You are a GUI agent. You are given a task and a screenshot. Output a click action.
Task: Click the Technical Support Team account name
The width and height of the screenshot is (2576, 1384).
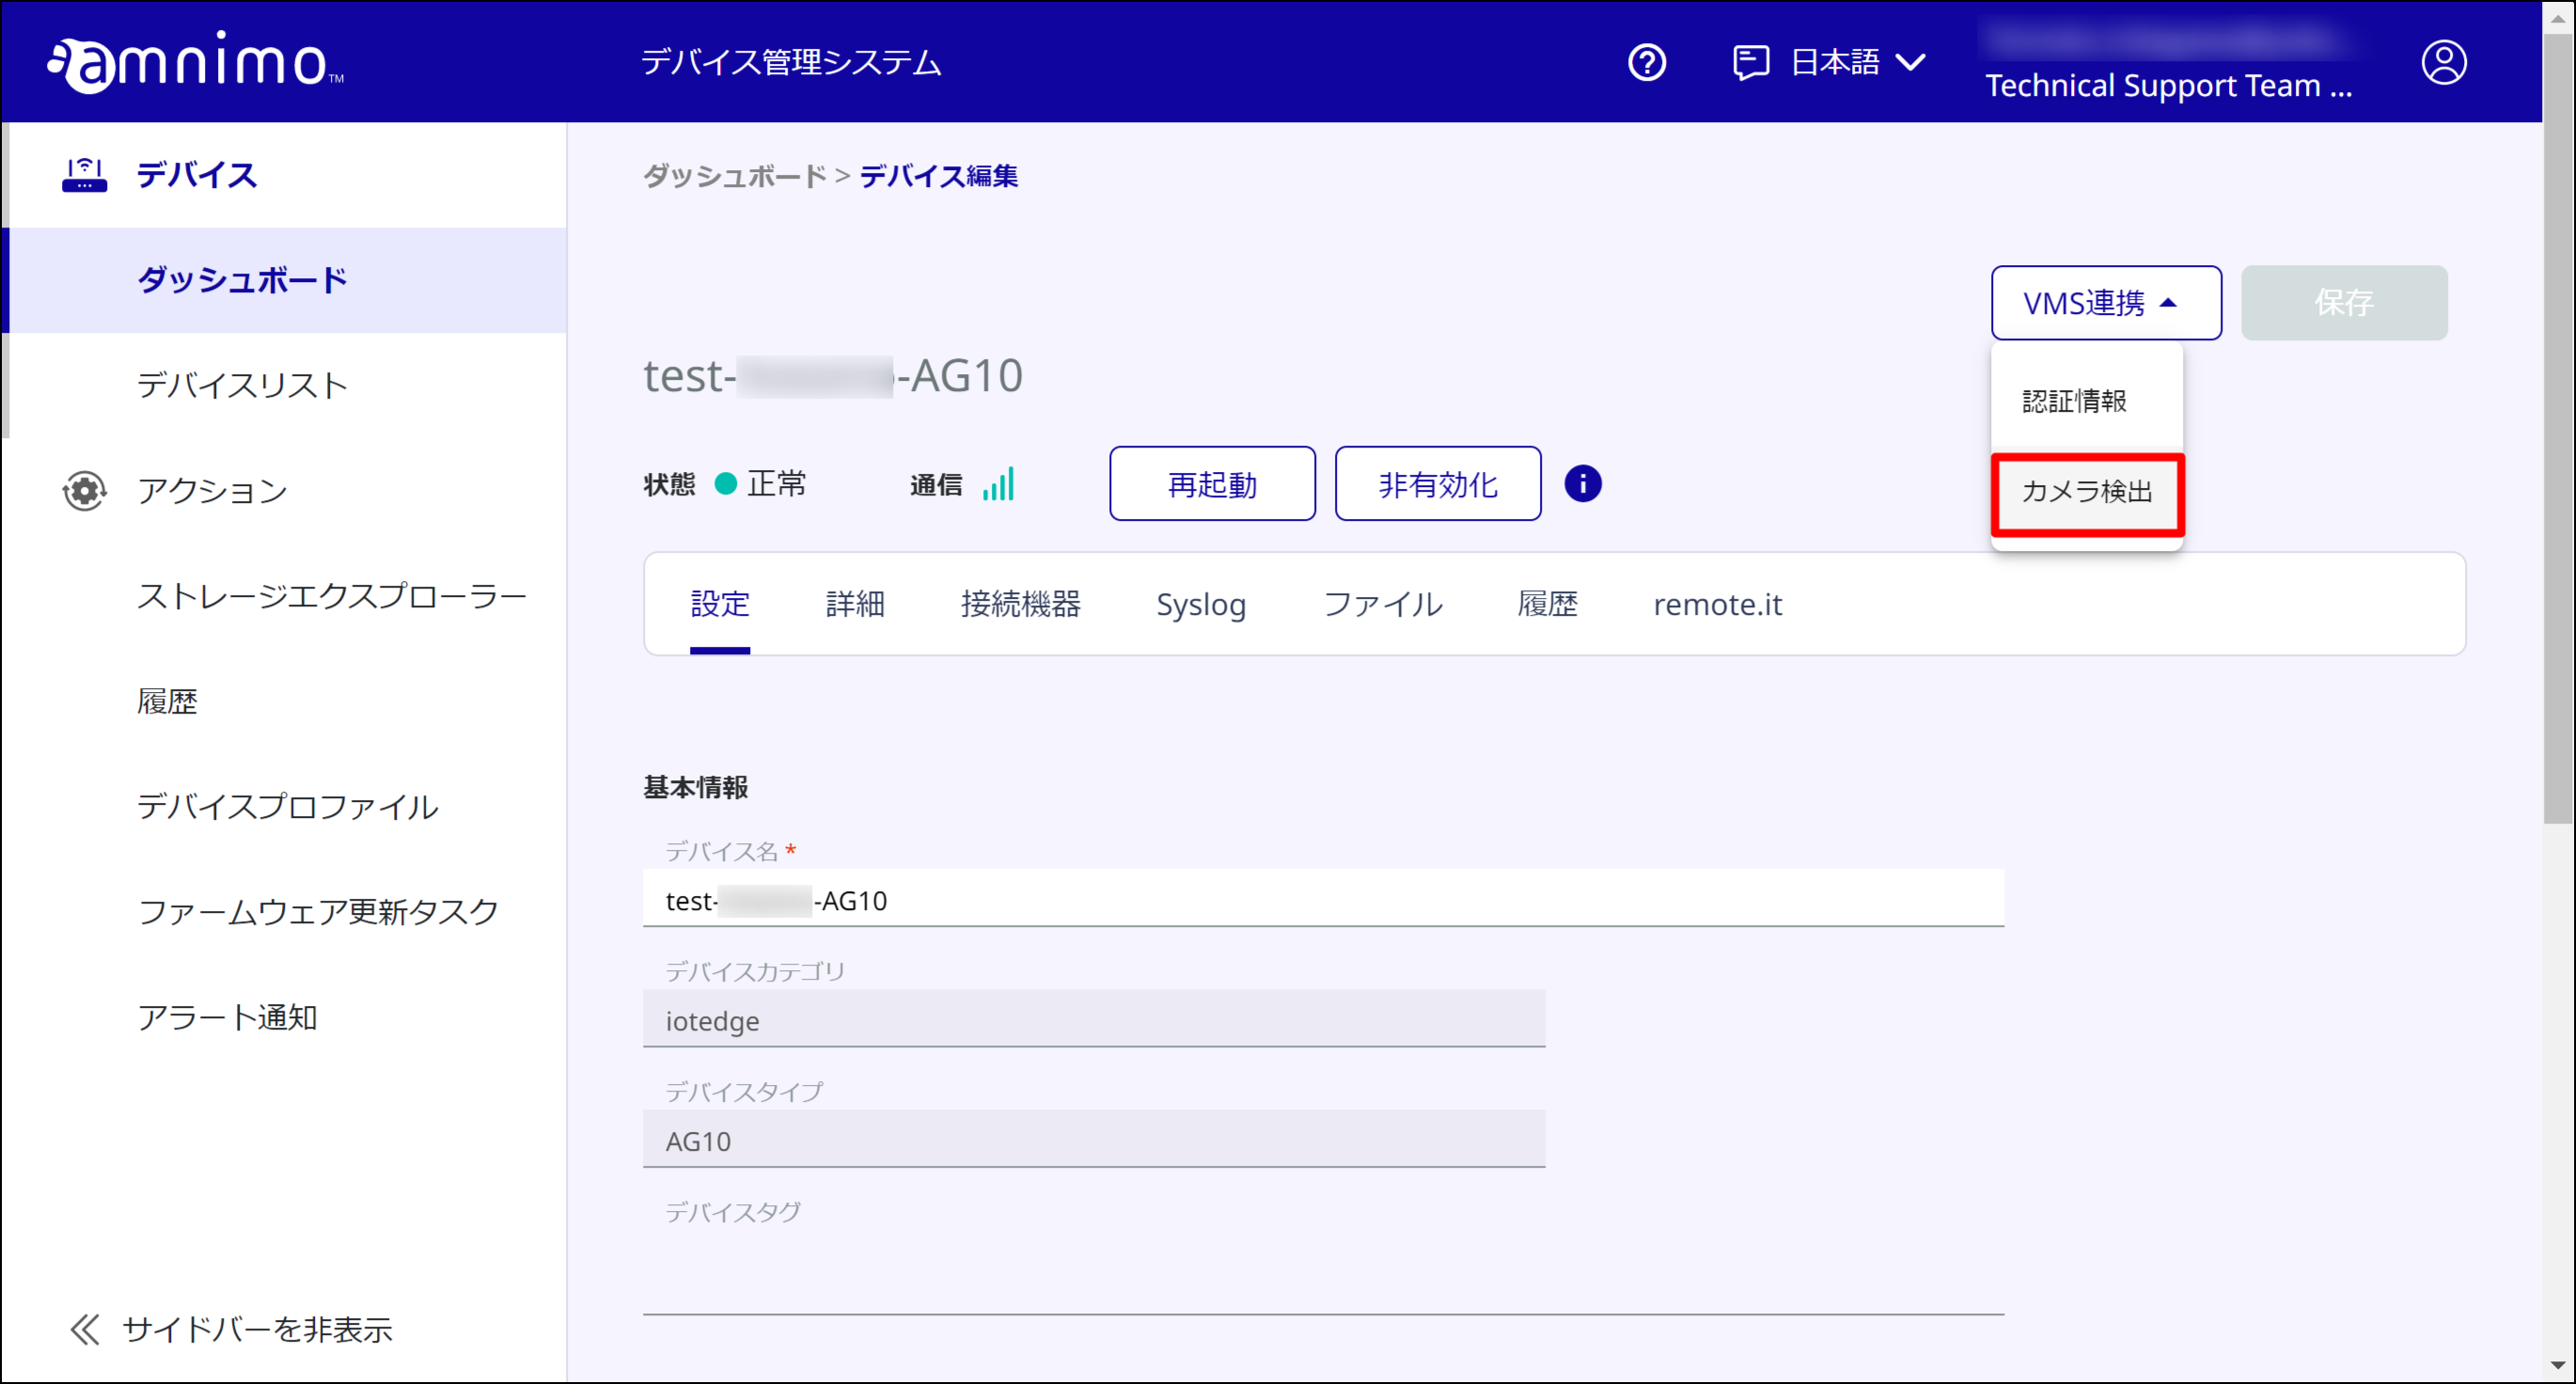point(2168,86)
